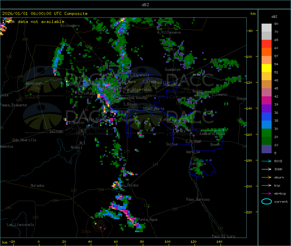This screenshot has height=246, width=291.
Task: Click the 'Agua_Toro' map label
Action: [x=35, y=83]
